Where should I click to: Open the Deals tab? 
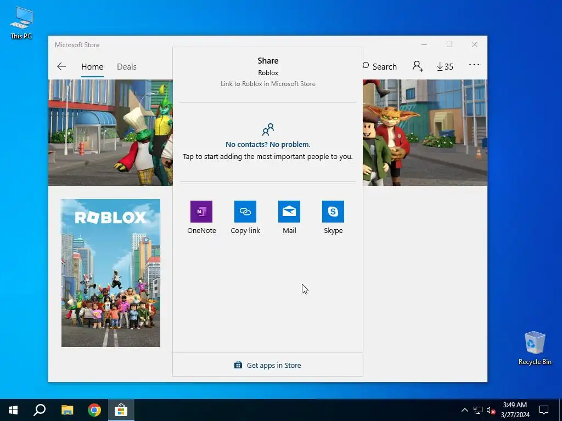127,66
